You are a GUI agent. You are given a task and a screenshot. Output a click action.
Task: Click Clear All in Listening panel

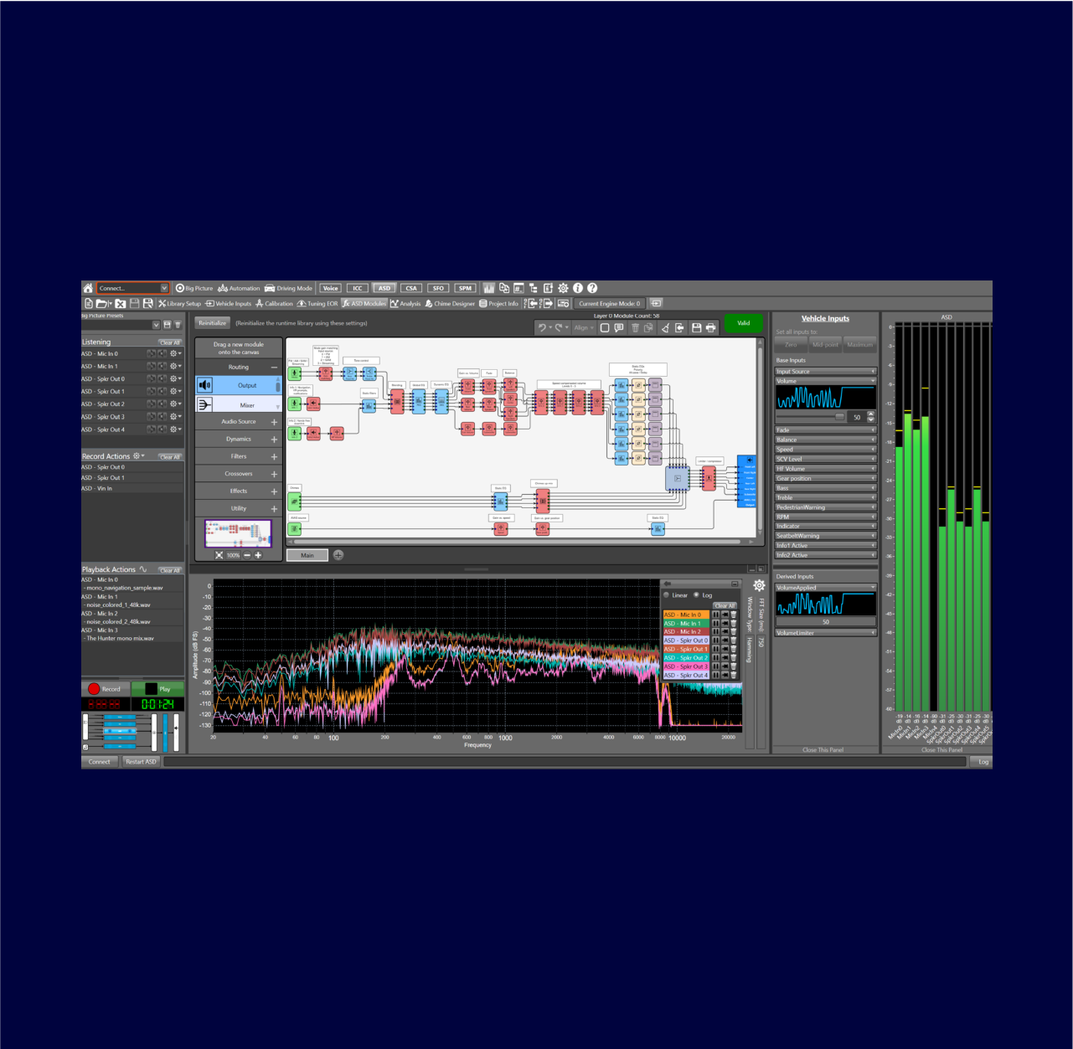[x=170, y=342]
